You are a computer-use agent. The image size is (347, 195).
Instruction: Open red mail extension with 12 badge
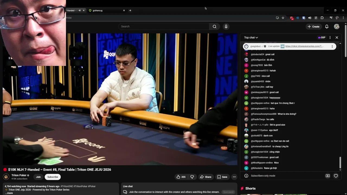[292, 18]
